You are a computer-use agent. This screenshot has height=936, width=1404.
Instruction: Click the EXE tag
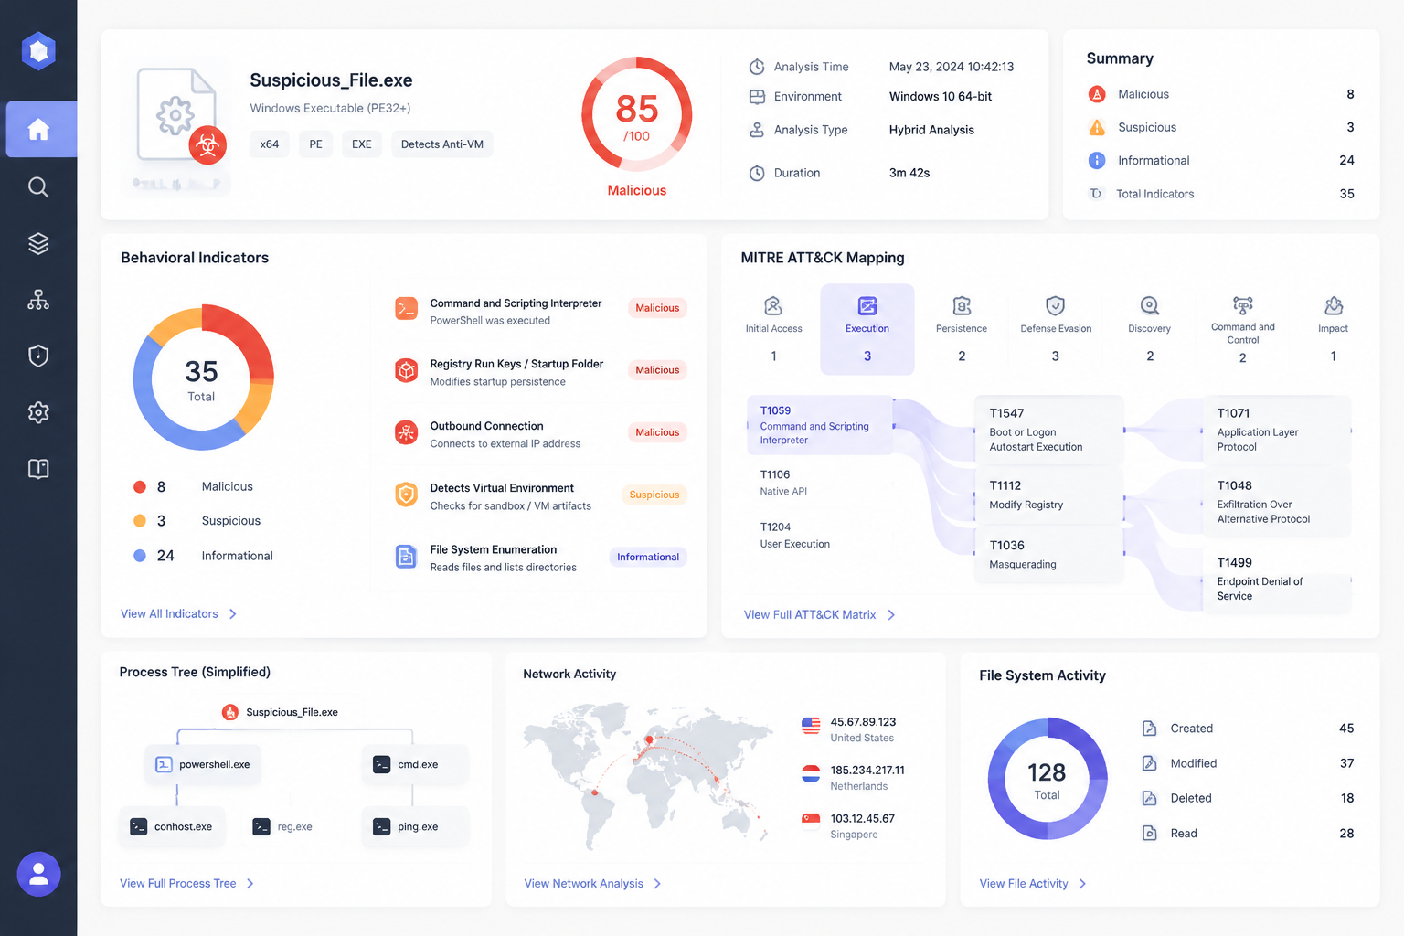(362, 144)
